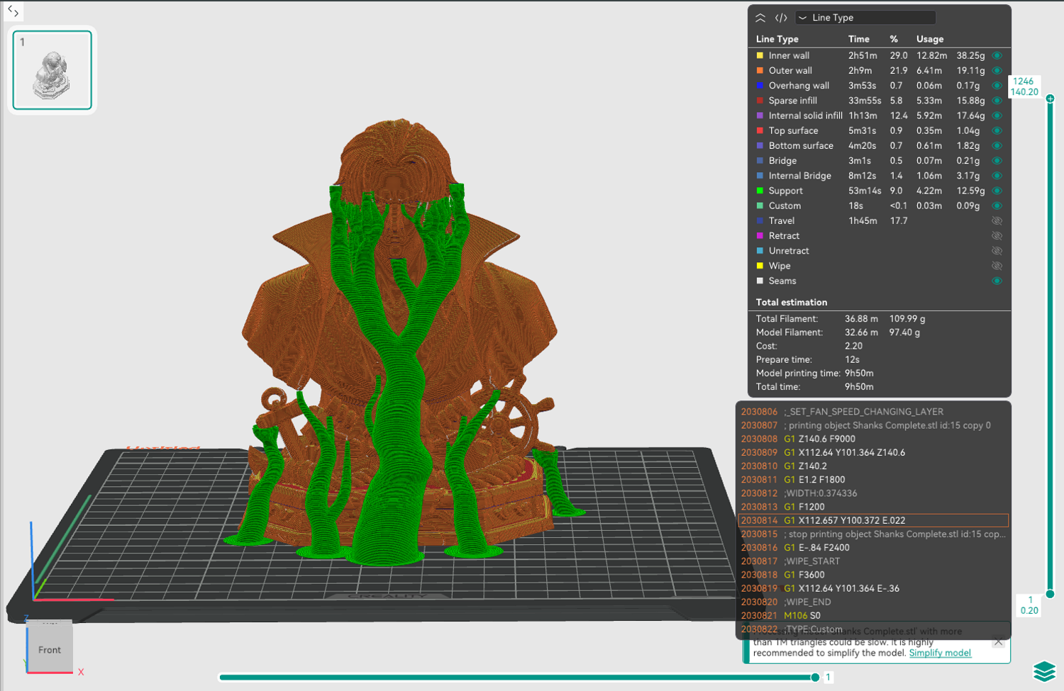Hide the Outer wall line type
Viewport: 1064px width, 691px height.
997,70
